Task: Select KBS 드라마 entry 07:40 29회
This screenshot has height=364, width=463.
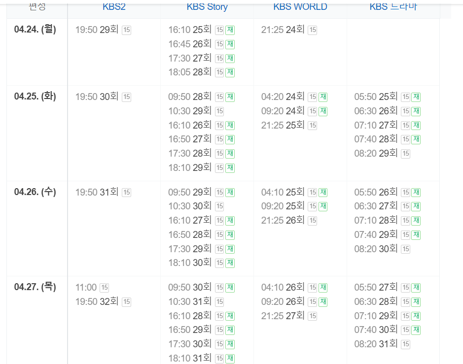Action: click(x=376, y=234)
